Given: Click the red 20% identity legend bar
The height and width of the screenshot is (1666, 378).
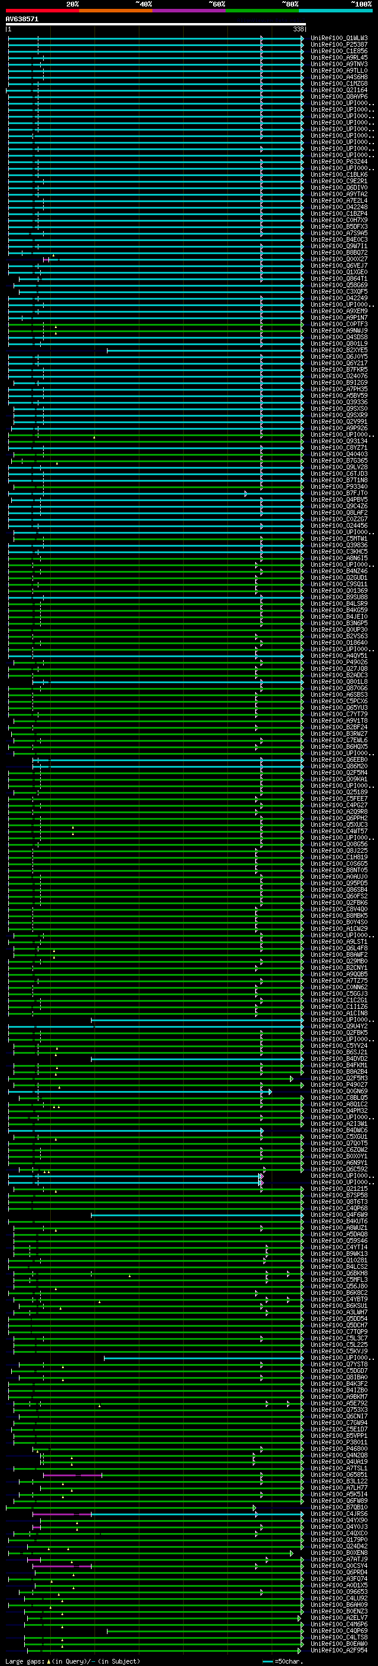Looking at the screenshot, I should pos(43,11).
